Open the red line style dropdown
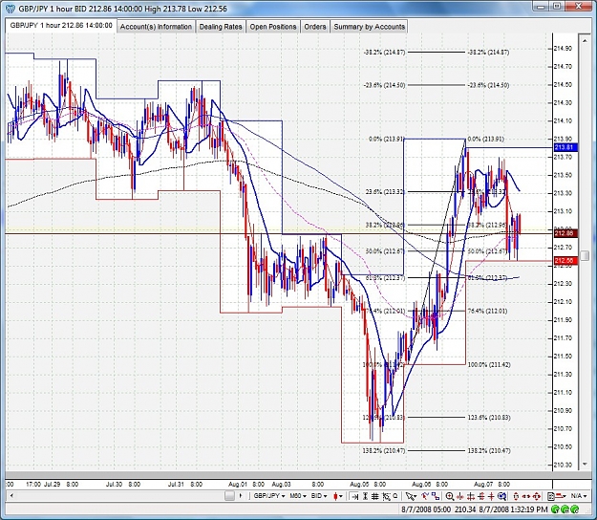This screenshot has height=520, width=597. point(561,496)
